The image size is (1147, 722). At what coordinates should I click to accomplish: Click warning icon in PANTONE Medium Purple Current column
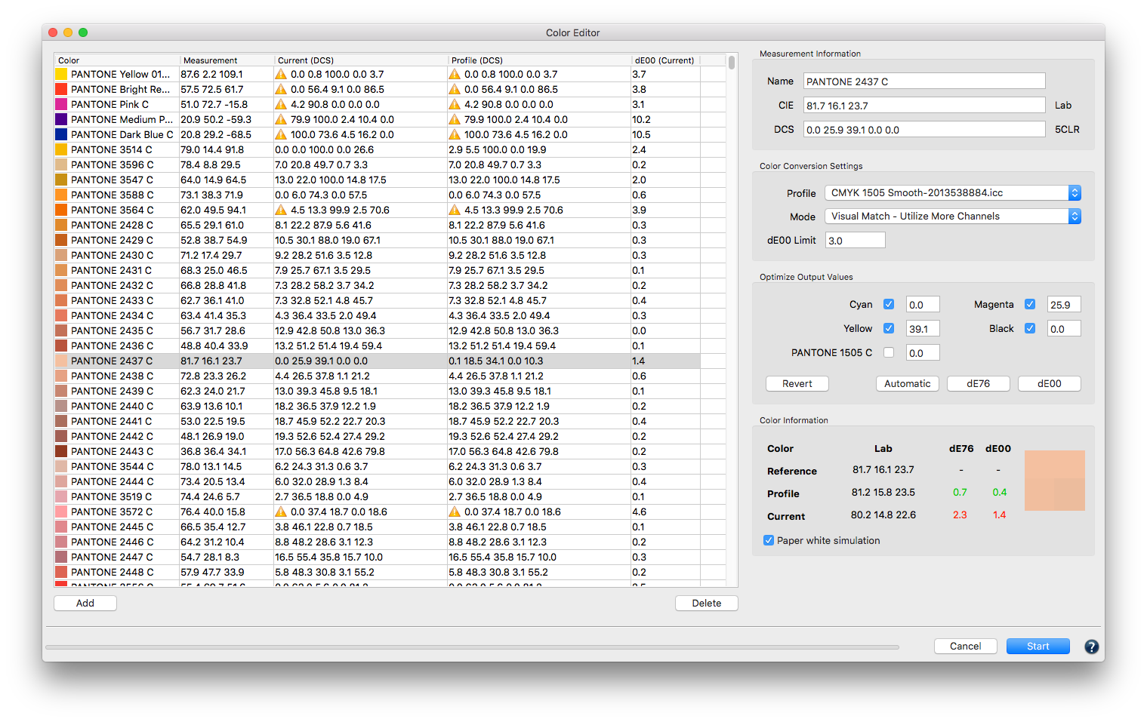[x=281, y=119]
